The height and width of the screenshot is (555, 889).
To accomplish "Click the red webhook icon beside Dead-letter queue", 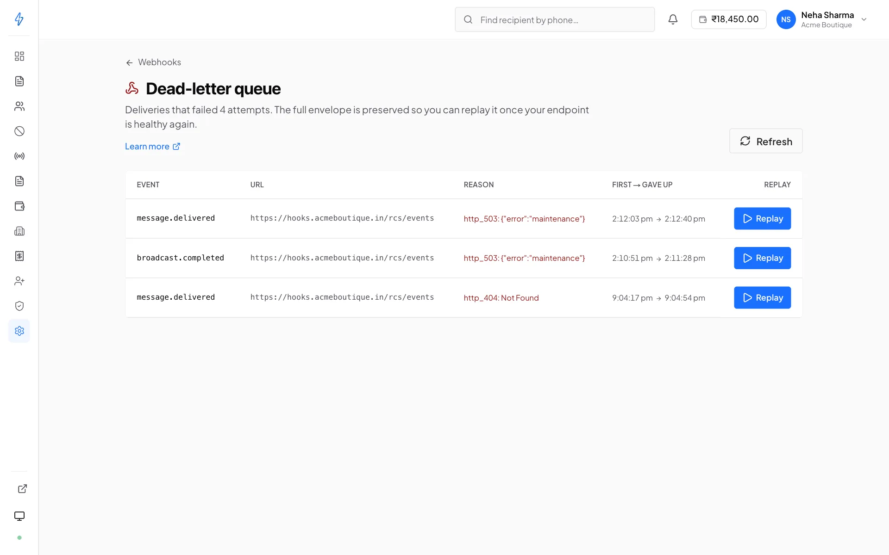I will (132, 88).
